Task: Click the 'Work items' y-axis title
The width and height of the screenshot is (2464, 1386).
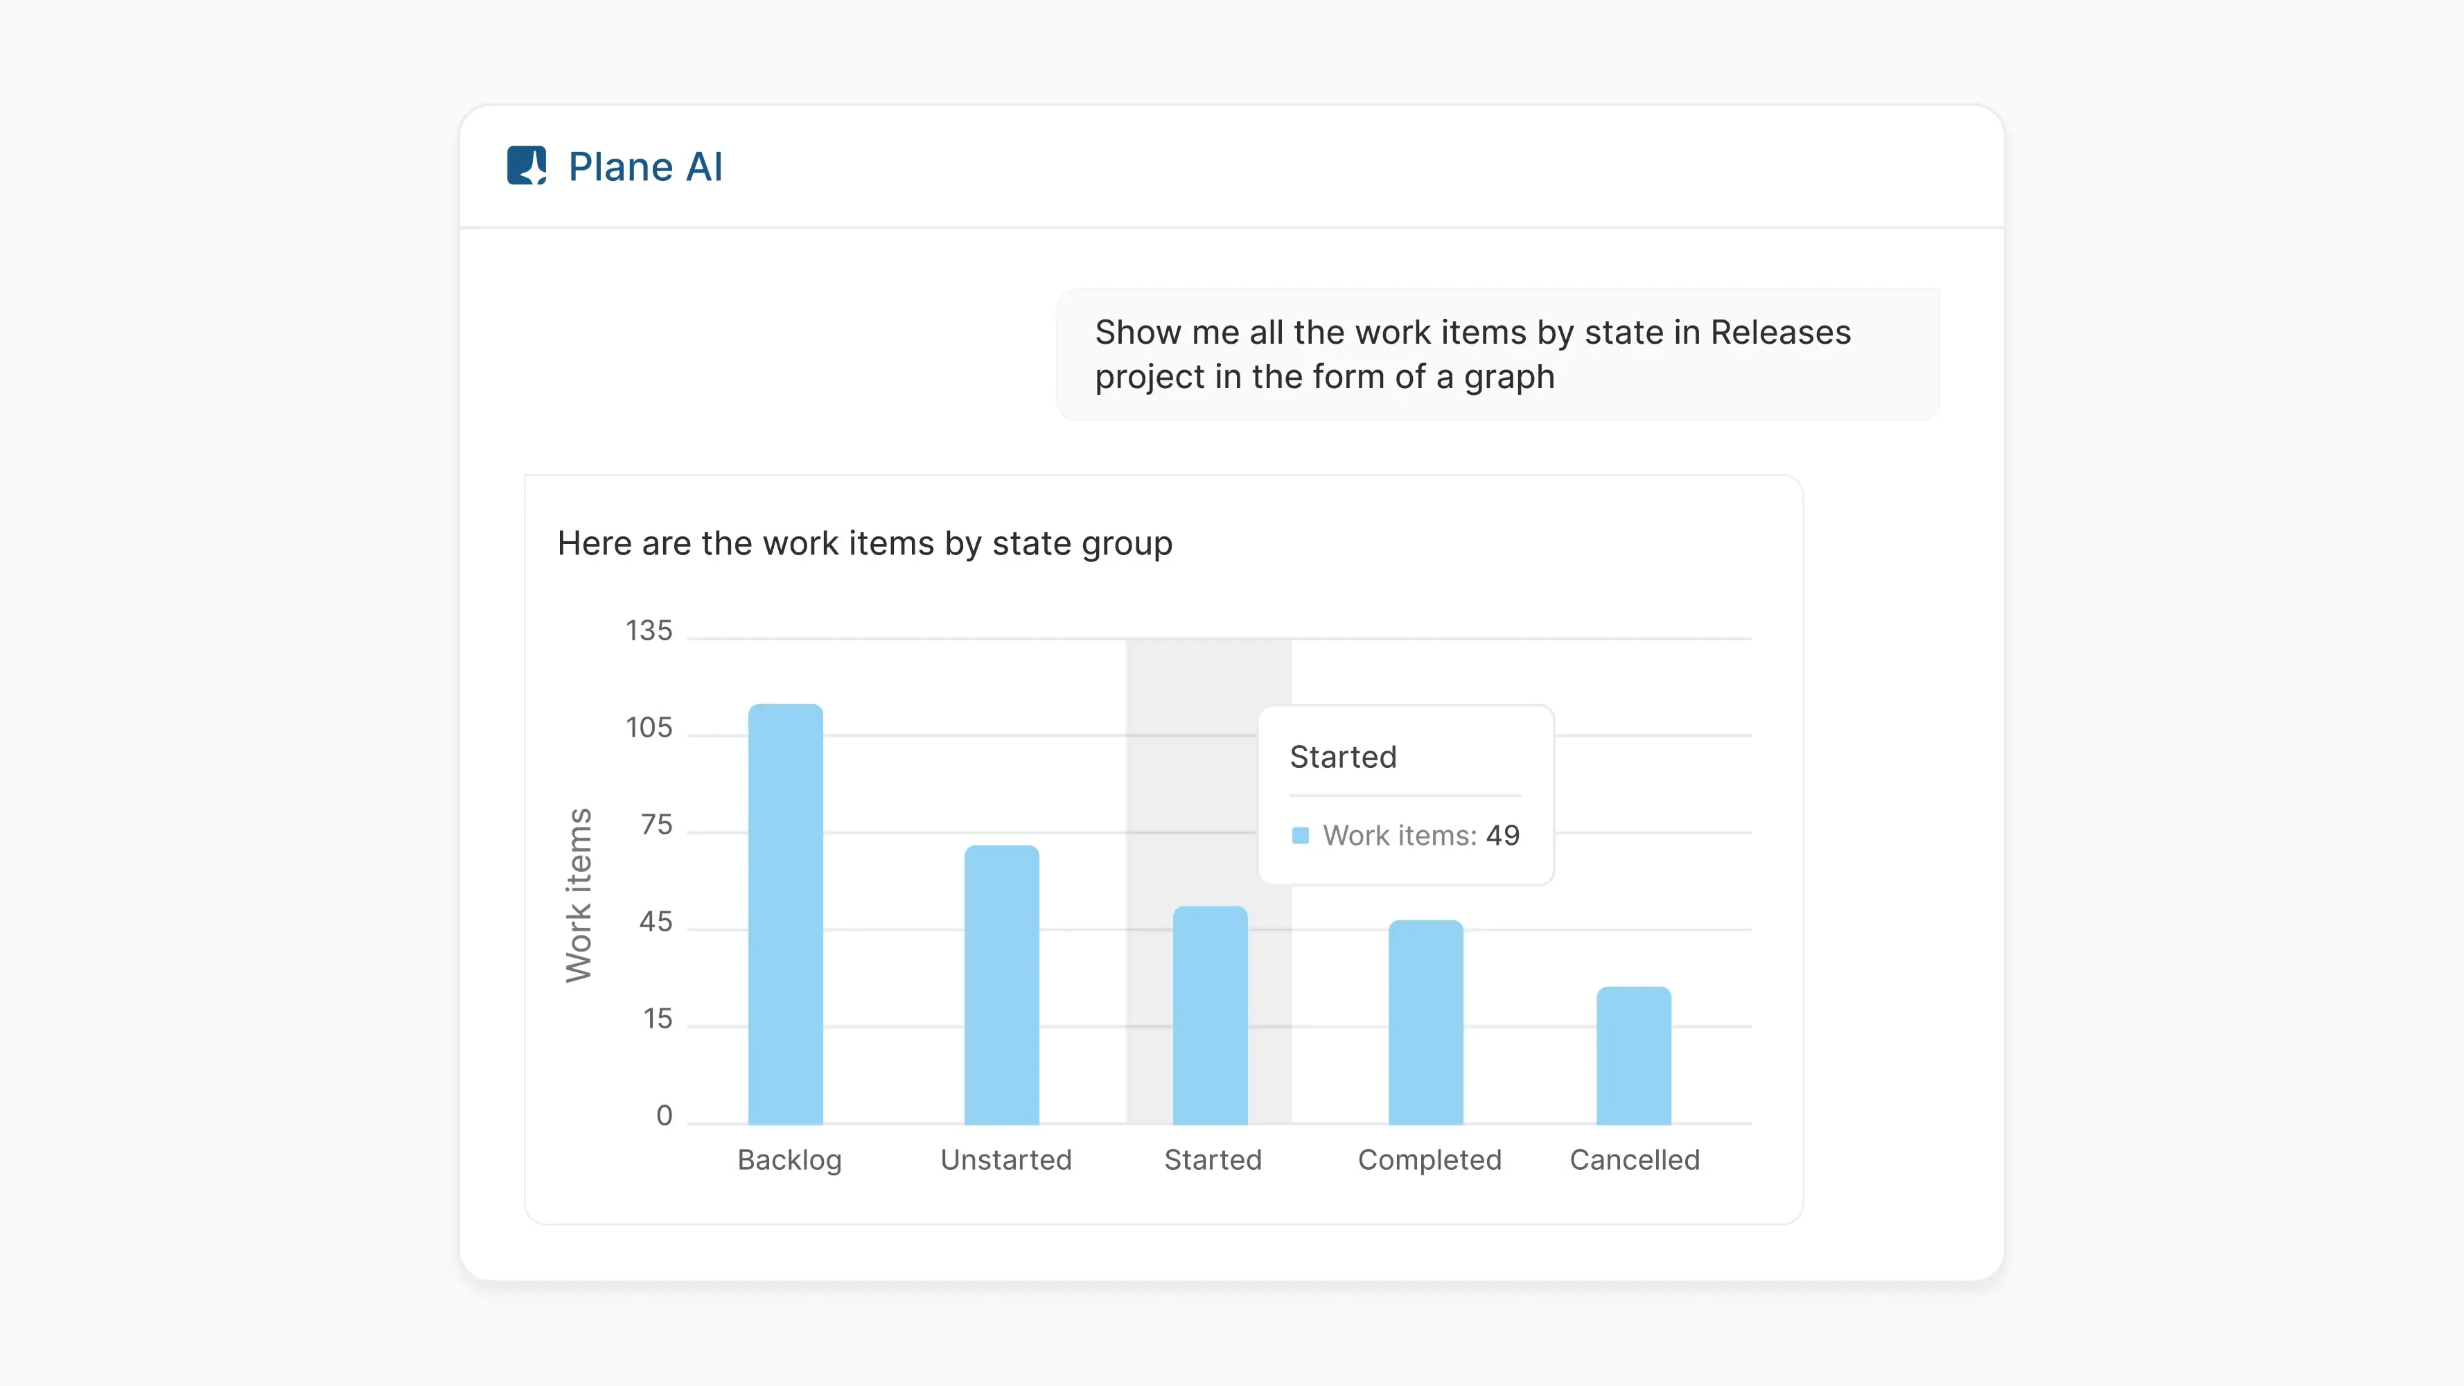Action: click(579, 895)
